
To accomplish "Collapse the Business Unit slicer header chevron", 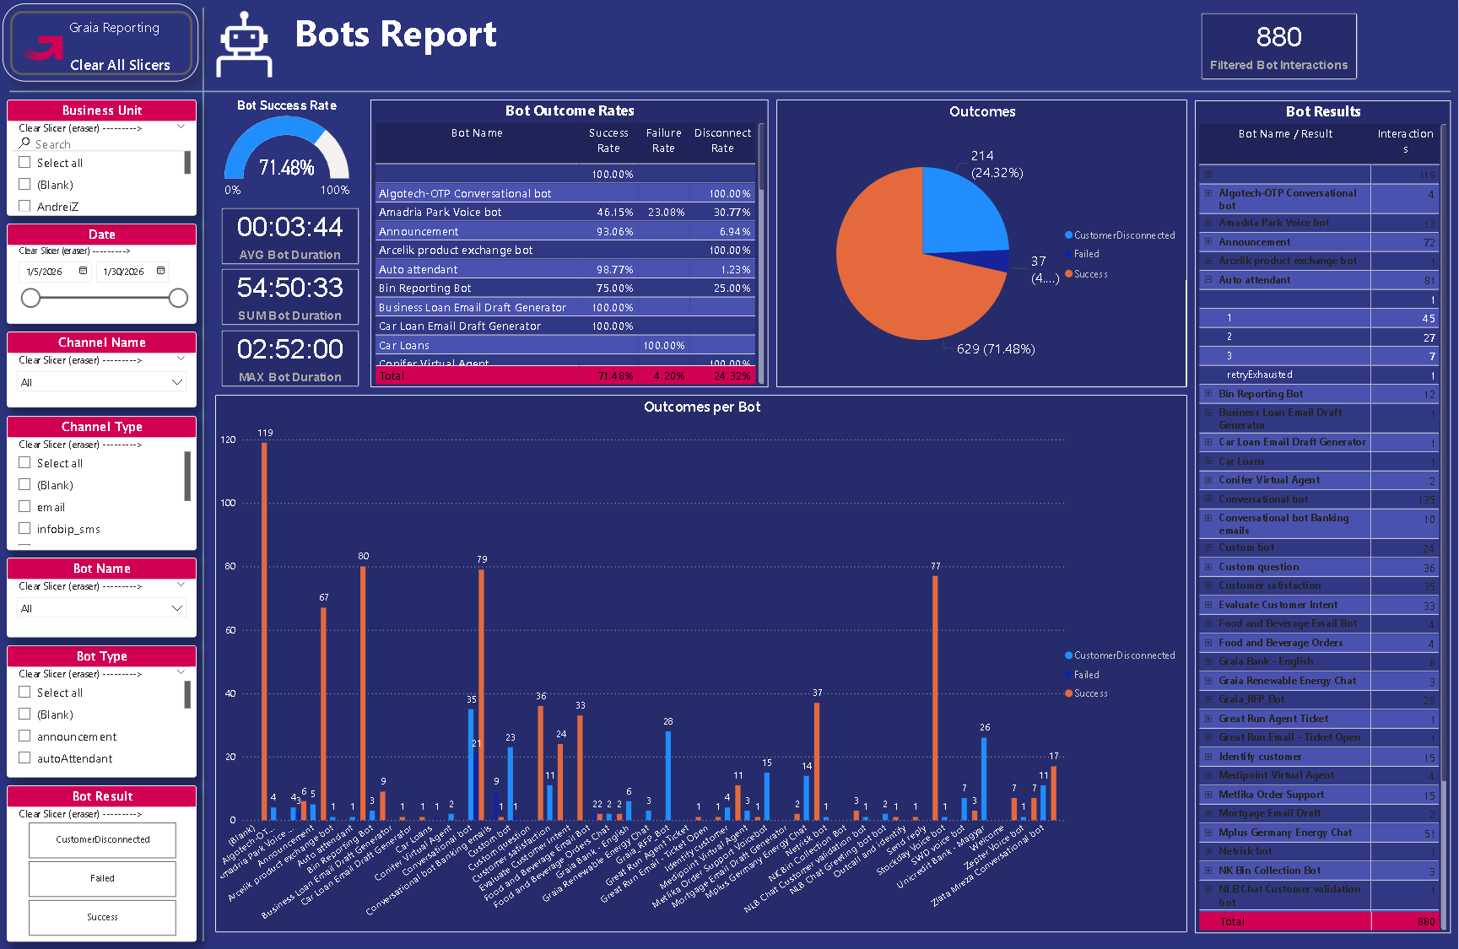I will coord(181,127).
